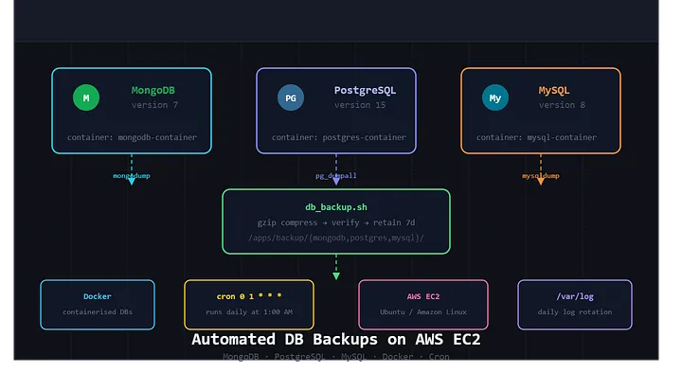The height and width of the screenshot is (372, 682).
Task: Click the /var/log card title
Action: point(575,296)
